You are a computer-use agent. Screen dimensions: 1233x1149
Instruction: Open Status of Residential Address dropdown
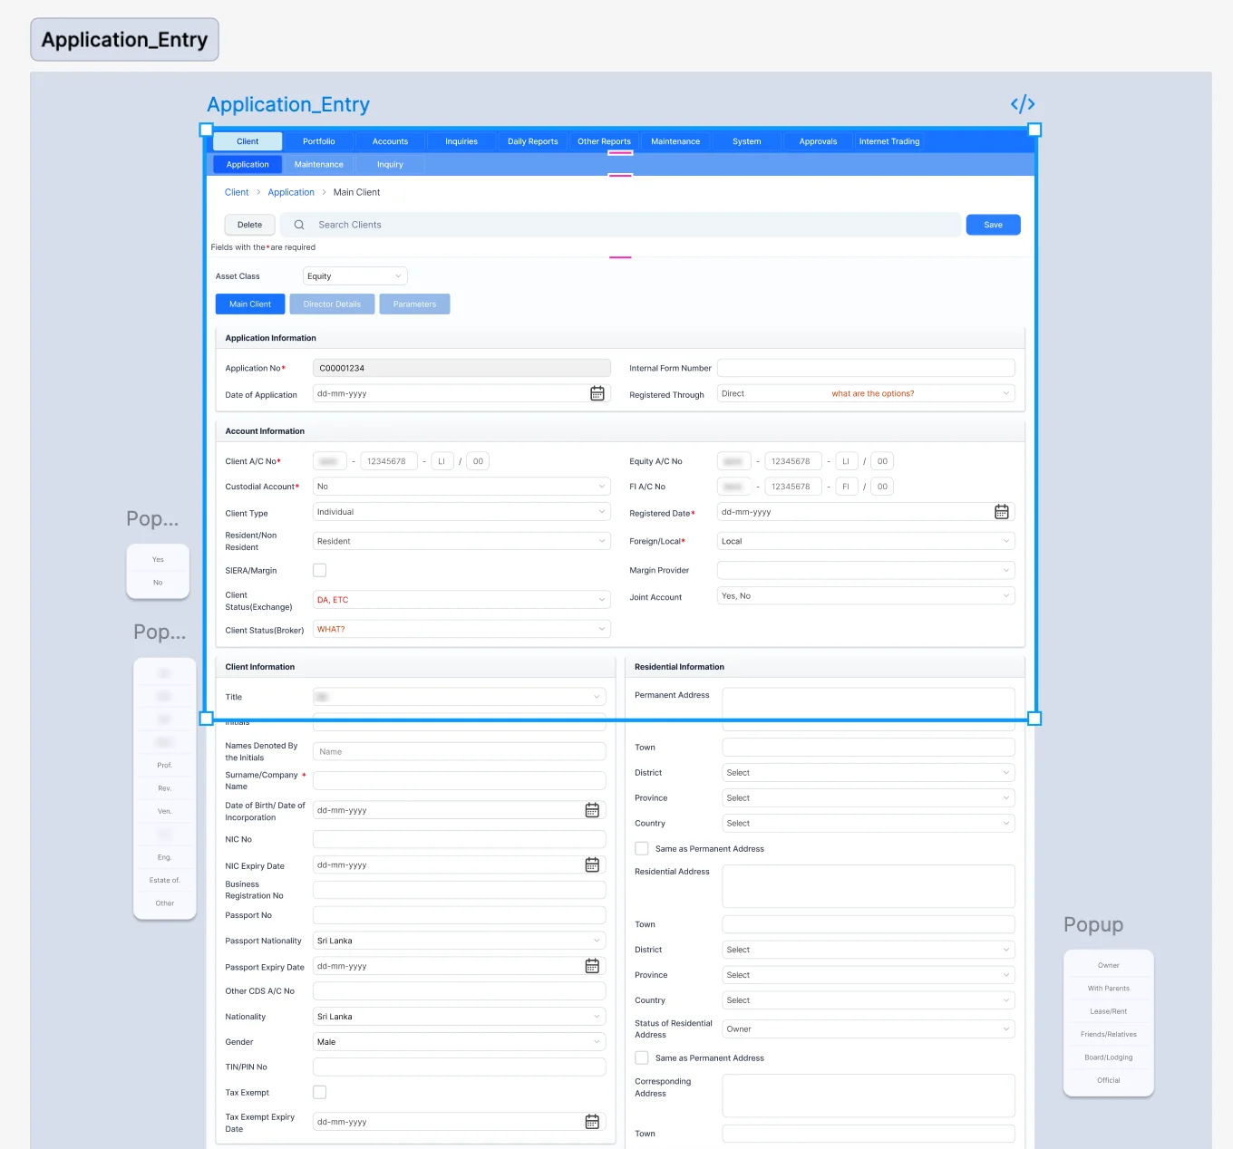[x=869, y=1029]
